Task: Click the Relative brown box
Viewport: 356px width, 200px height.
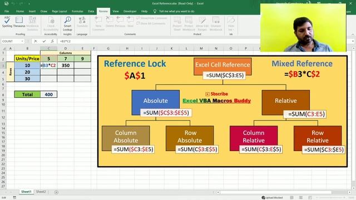Action: pyautogui.click(x=285, y=101)
